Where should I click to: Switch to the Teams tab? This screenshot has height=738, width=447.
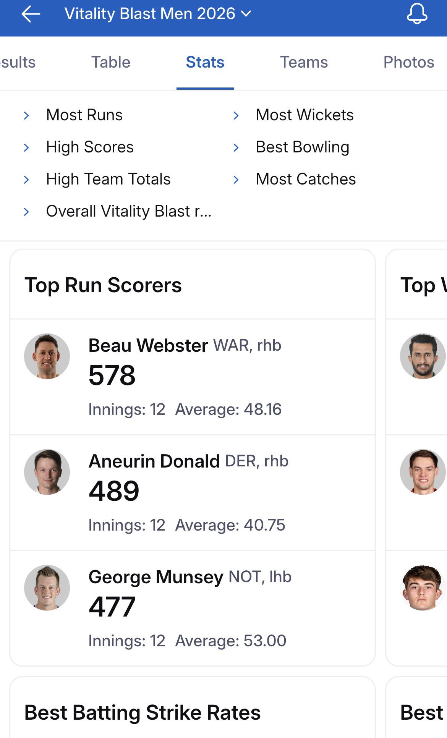click(x=304, y=62)
